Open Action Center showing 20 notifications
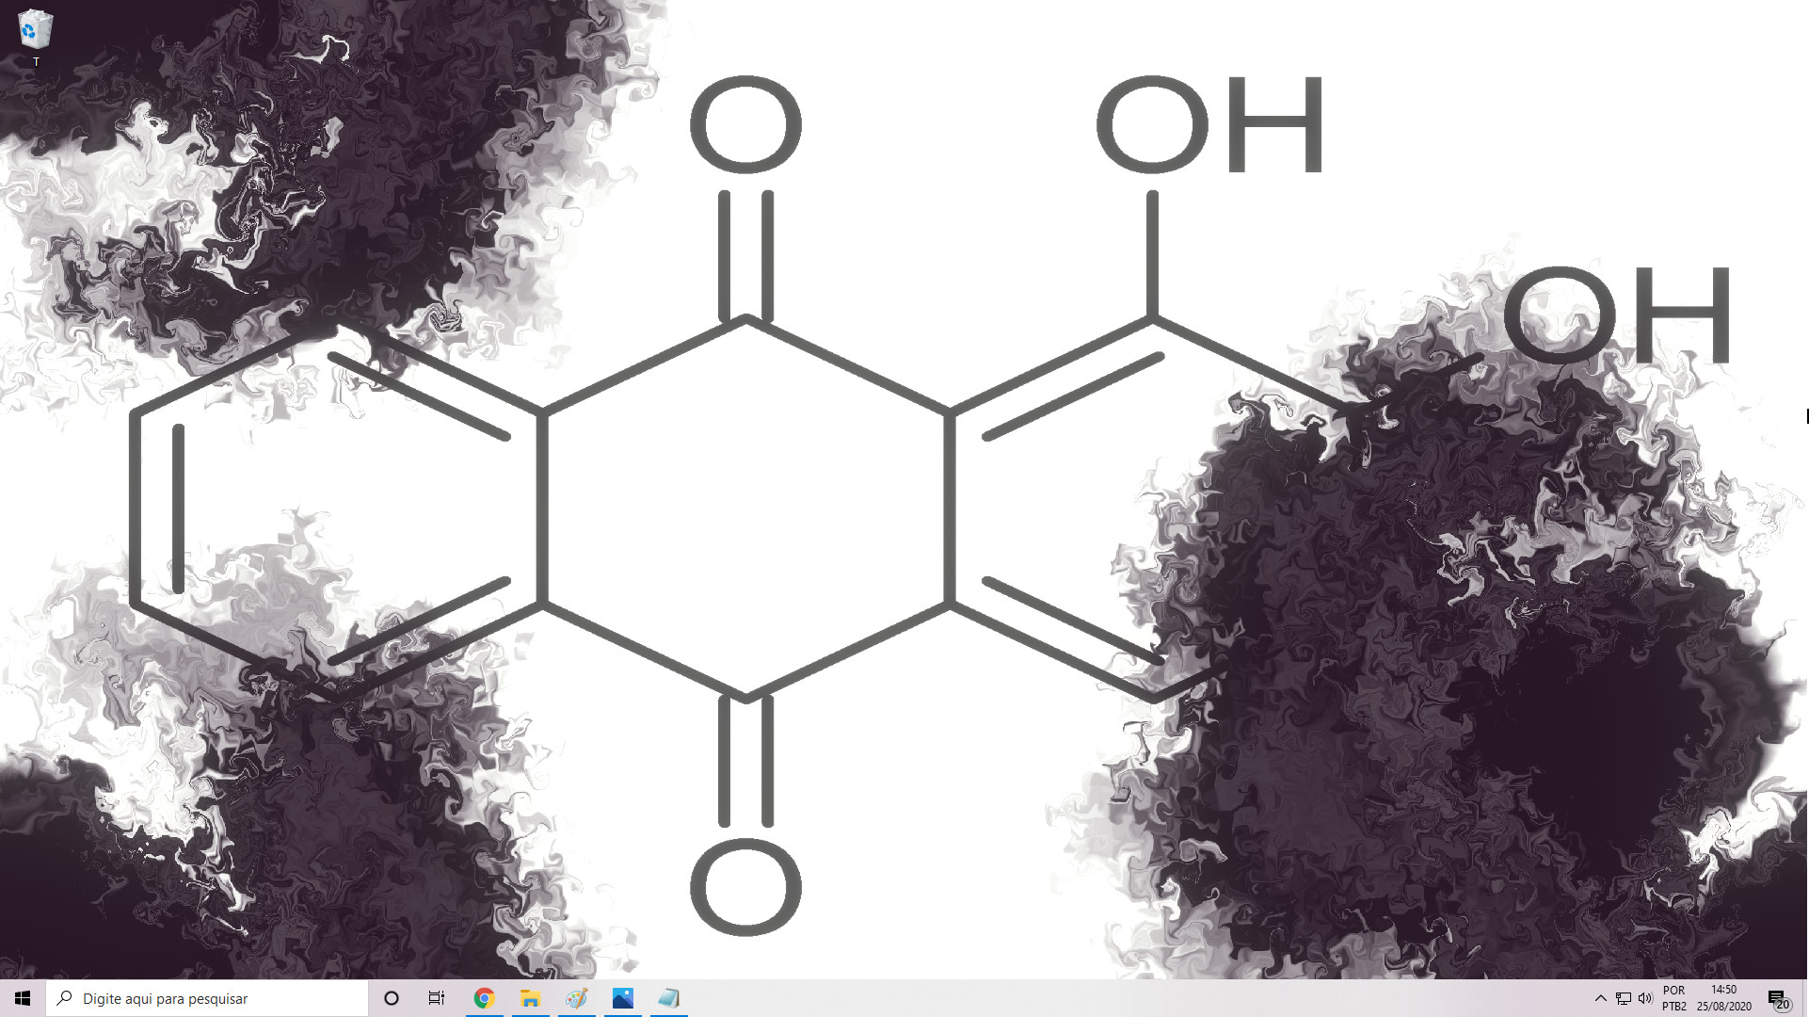Image resolution: width=1809 pixels, height=1017 pixels. click(1778, 998)
